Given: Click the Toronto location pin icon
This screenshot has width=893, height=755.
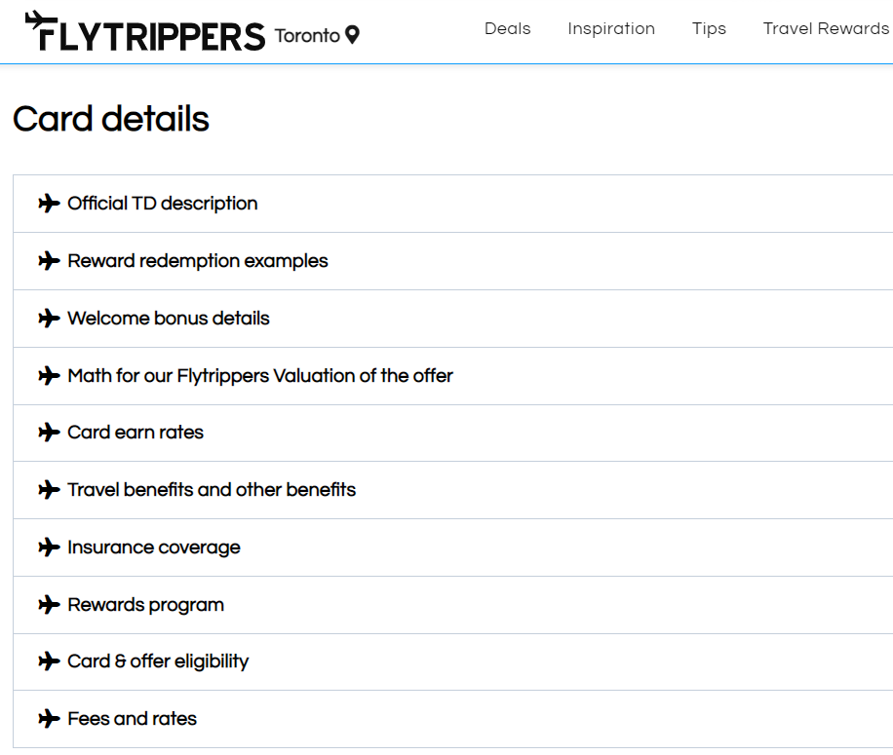Looking at the screenshot, I should [353, 35].
